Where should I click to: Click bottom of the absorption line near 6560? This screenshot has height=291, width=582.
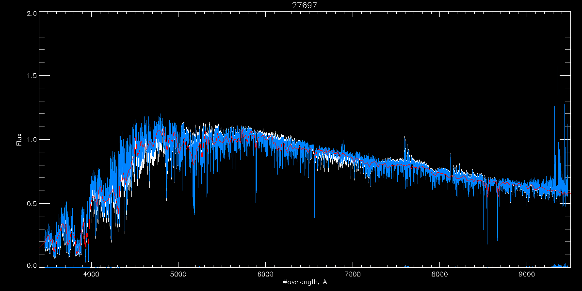coord(314,218)
